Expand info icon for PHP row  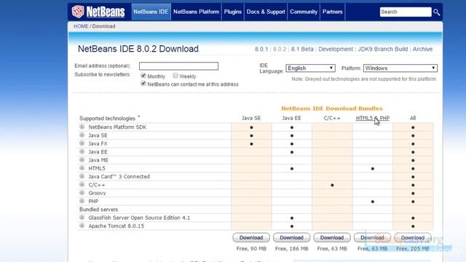[82, 201]
